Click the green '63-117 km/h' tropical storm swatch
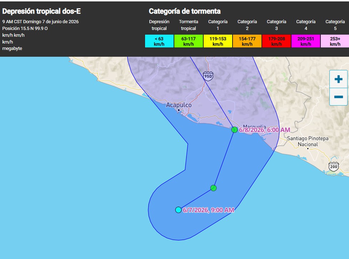Viewport: 349px width, 259px height. point(189,41)
